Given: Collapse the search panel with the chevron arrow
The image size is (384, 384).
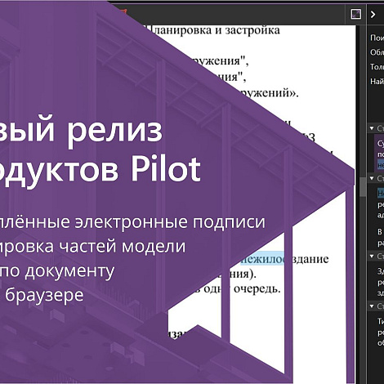Looking at the screenshot, I should pyautogui.click(x=373, y=14).
